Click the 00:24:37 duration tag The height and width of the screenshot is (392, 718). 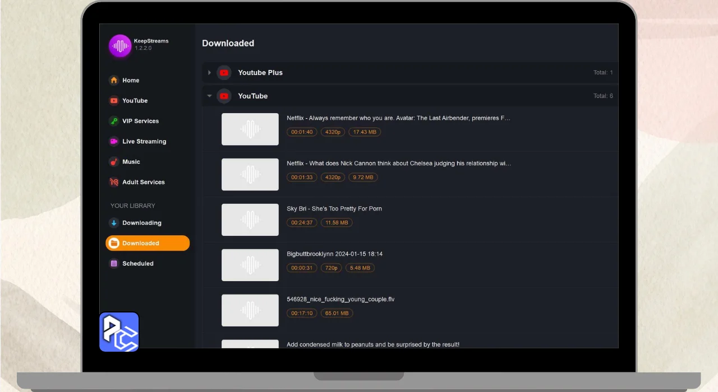(302, 222)
